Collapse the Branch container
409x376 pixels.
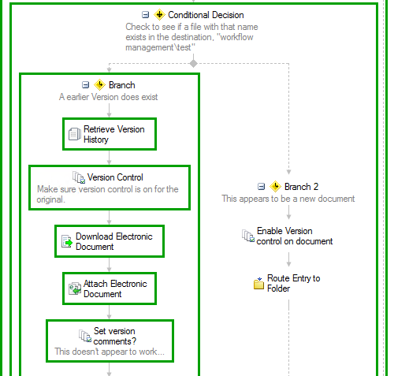click(85, 85)
